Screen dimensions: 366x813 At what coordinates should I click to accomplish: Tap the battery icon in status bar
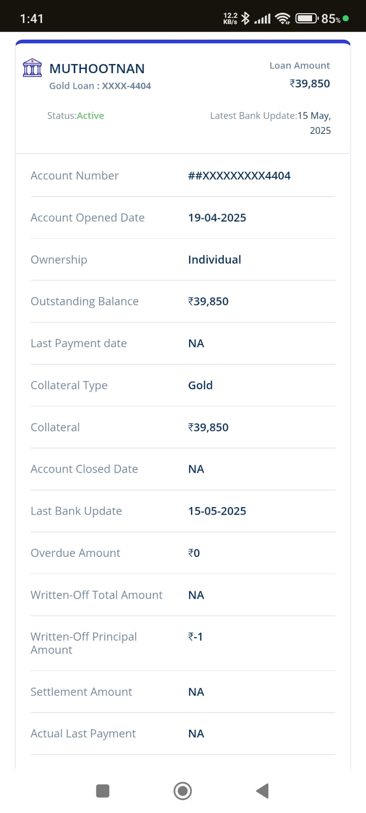click(307, 19)
